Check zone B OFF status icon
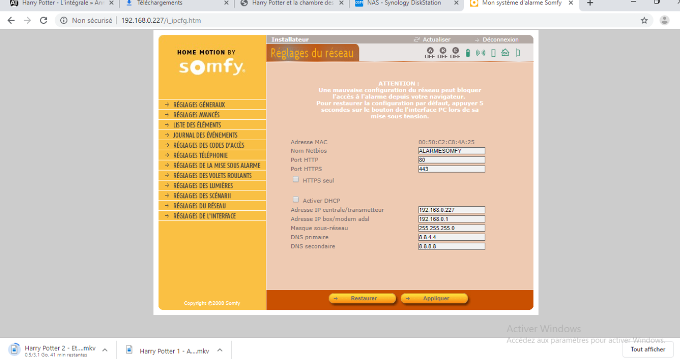Screen dimensions: 680x362 [x=443, y=53]
